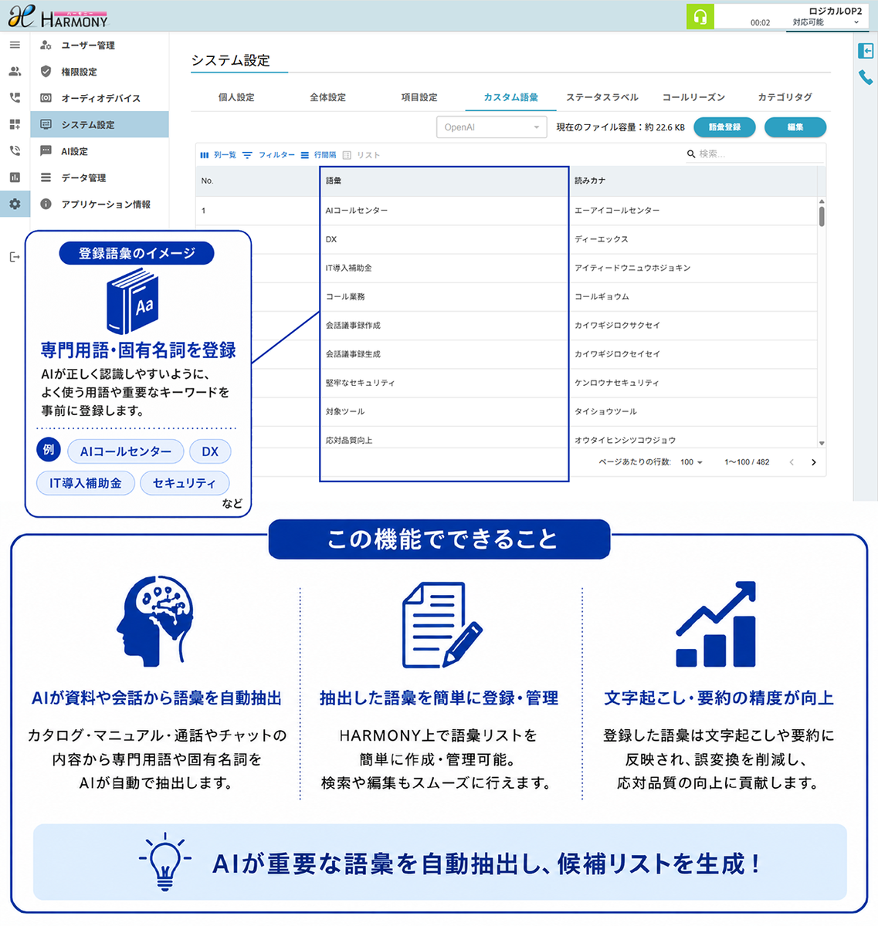Screen dimensions: 878x926
Task: Switch to the 全体設定 tab
Action: (327, 97)
